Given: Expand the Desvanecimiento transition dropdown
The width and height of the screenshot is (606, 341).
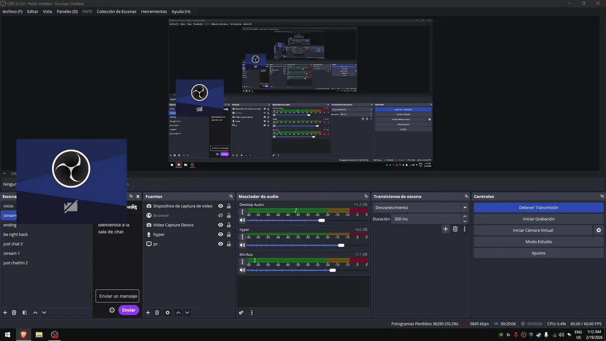Looking at the screenshot, I should (x=465, y=207).
